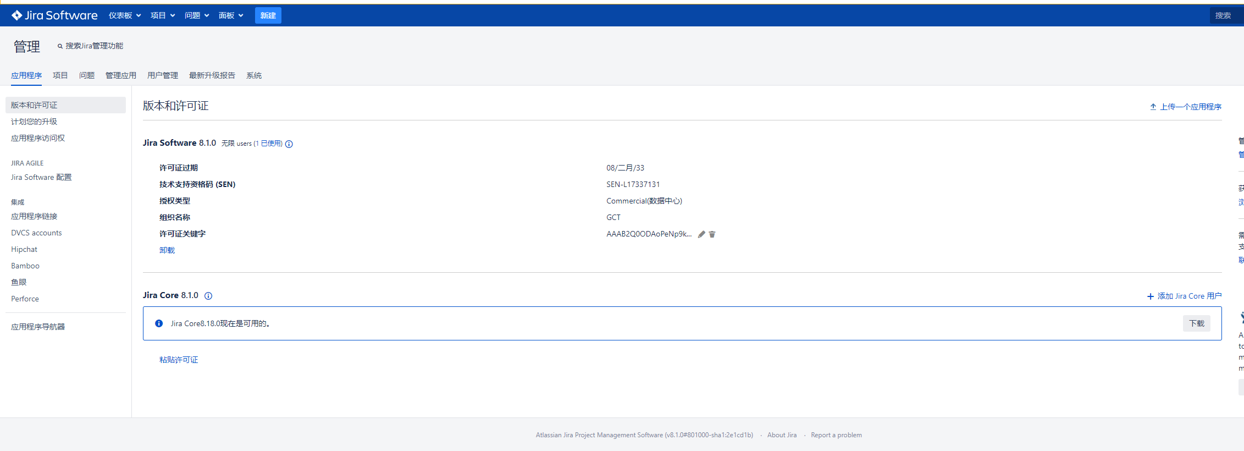The image size is (1244, 451).
Task: Click the magnifier icon for 搜索Jira管理功能
Action: click(x=60, y=46)
